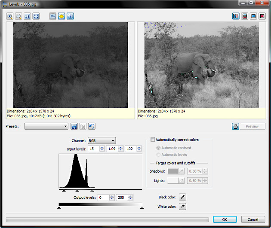Open the Presets dropdown list
Image resolution: width=271 pixels, height=228 pixels.
click(x=46, y=126)
